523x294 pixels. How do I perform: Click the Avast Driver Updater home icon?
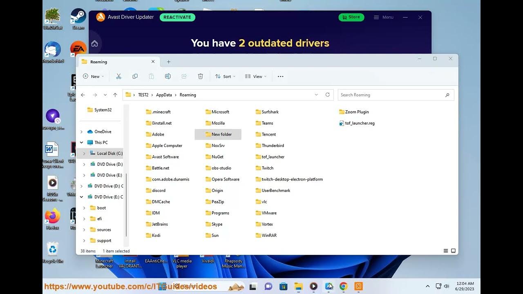[x=94, y=44]
